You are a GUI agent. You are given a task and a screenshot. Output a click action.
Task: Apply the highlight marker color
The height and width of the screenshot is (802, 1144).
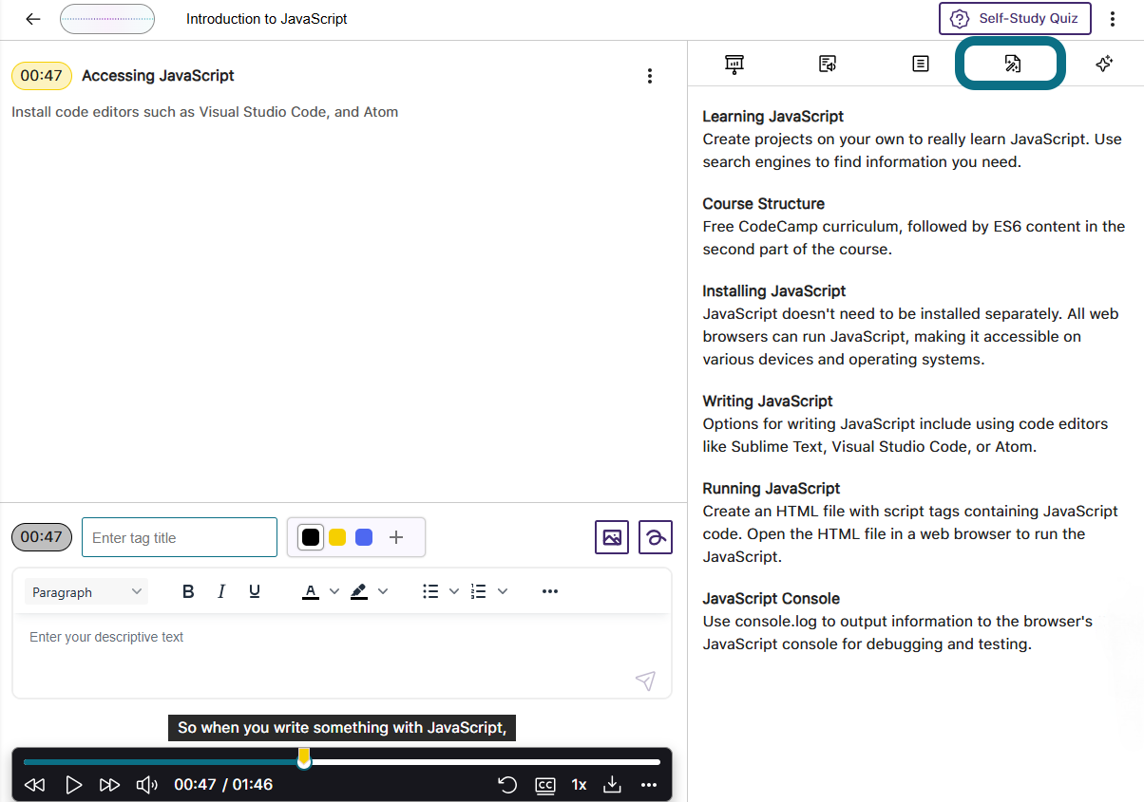(359, 591)
